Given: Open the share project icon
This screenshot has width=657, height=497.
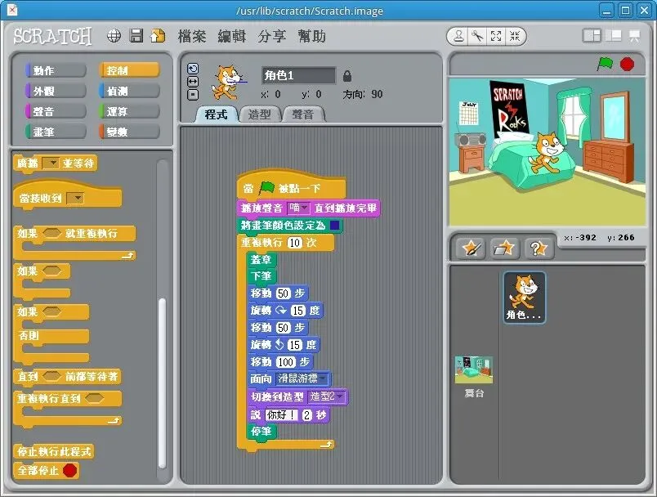Looking at the screenshot, I should (158, 36).
